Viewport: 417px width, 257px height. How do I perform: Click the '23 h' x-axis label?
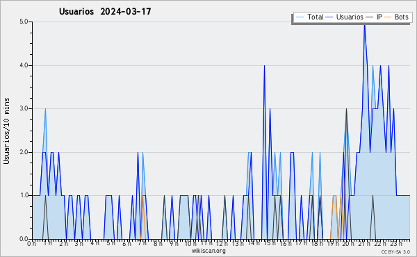pos(396,244)
